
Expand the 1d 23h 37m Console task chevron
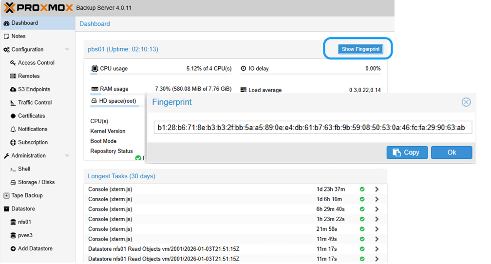coord(377,189)
